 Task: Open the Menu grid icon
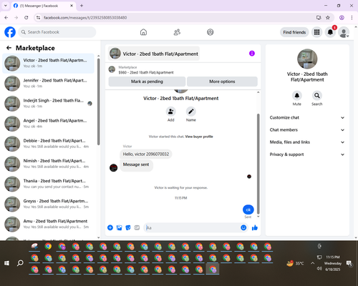click(316, 32)
